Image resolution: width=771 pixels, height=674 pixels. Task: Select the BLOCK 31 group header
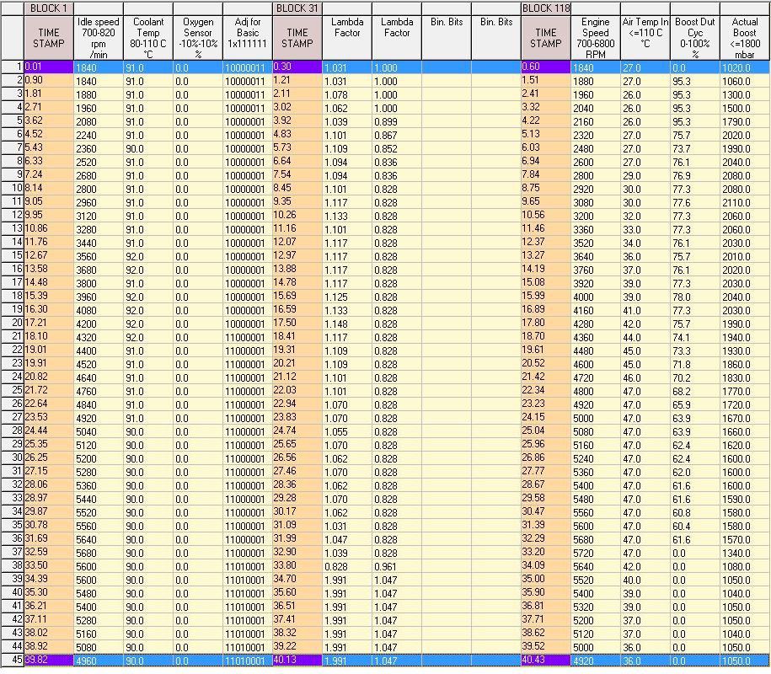pos(297,8)
